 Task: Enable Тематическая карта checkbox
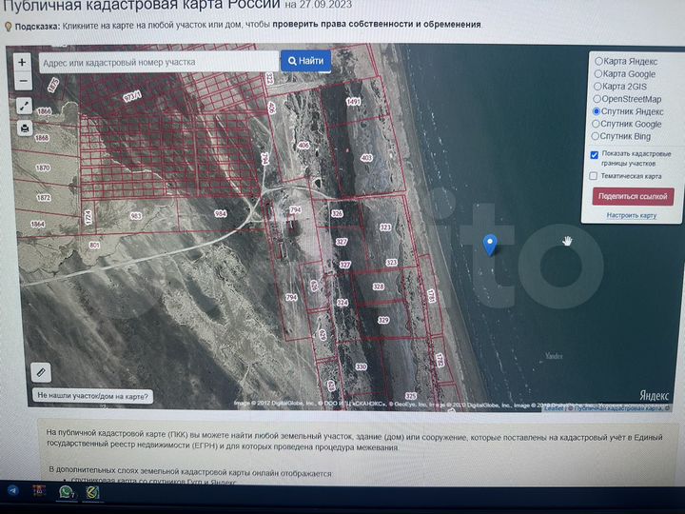click(594, 176)
